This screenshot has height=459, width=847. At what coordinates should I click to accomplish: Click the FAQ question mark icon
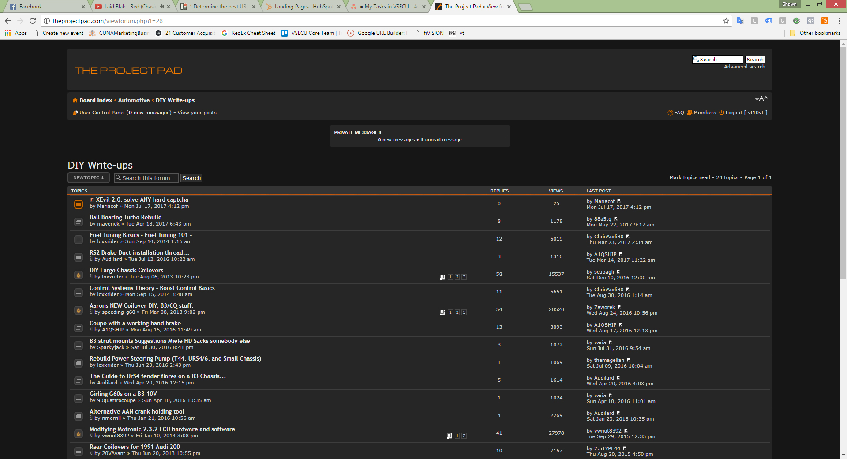670,113
